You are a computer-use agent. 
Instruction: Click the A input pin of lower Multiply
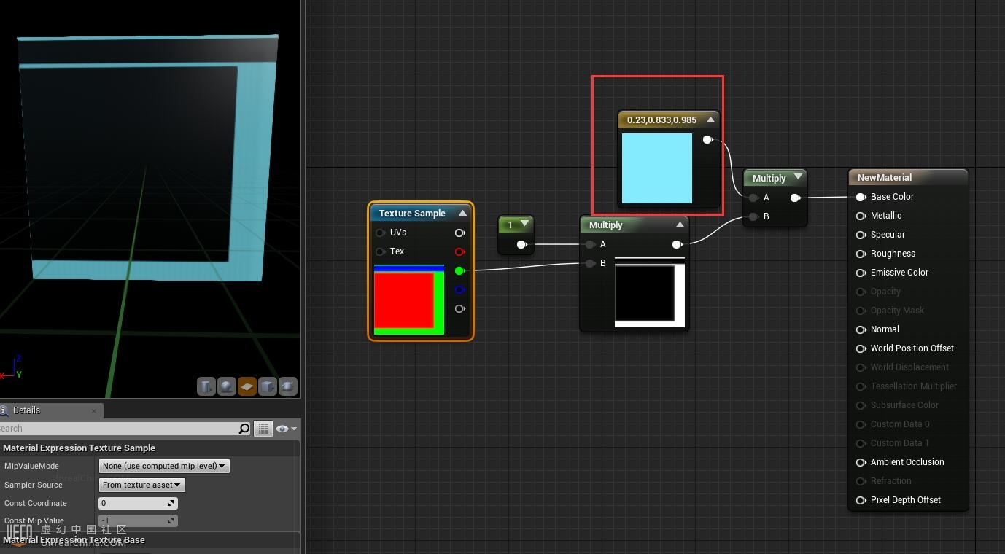point(590,244)
